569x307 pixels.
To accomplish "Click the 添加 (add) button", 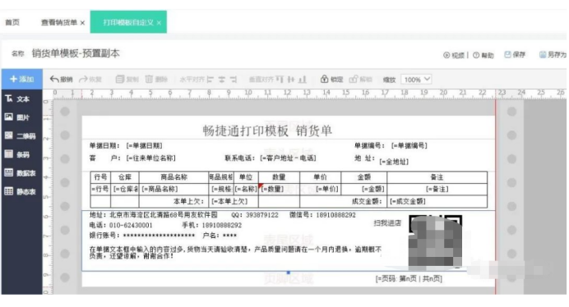I will pyautogui.click(x=21, y=79).
